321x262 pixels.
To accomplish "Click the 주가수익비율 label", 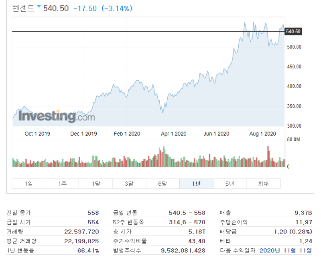I will 130,241.
